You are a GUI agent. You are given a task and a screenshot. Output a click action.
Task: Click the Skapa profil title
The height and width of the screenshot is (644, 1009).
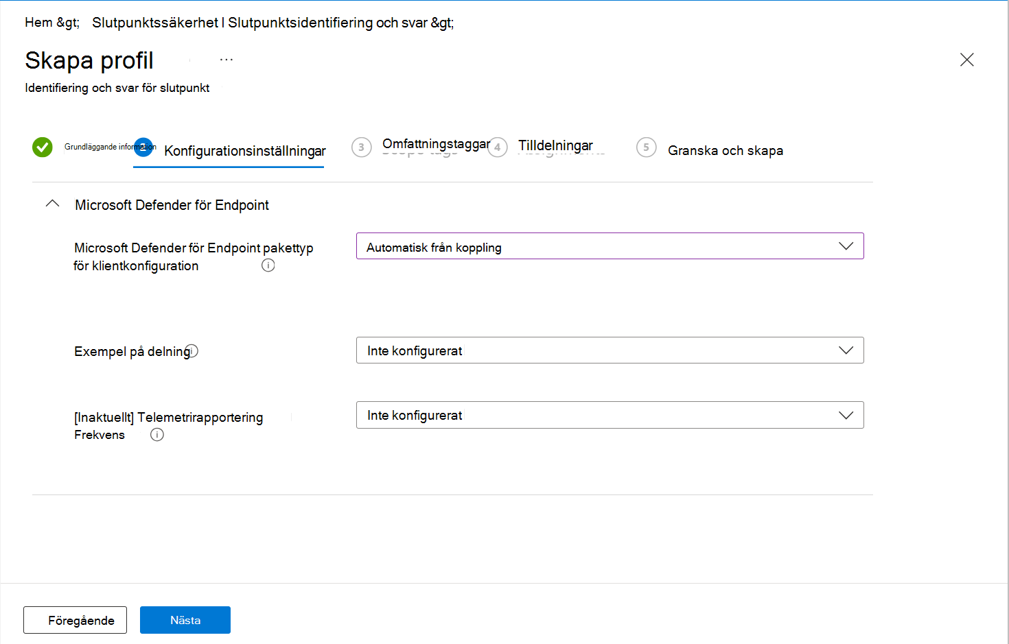click(89, 60)
